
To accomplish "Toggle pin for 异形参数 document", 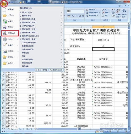I will (x=62, y=66).
